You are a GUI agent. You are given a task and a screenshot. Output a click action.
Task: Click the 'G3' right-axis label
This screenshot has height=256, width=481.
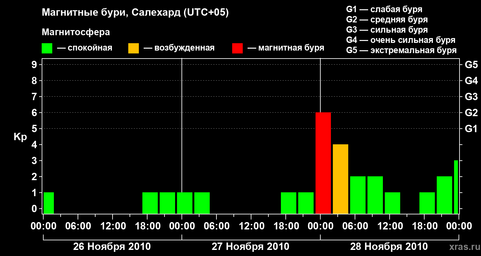pos(471,97)
